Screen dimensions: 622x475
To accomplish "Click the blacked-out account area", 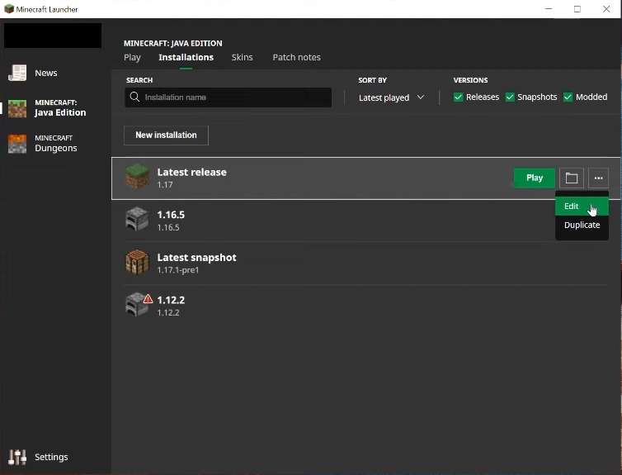I will (53, 36).
